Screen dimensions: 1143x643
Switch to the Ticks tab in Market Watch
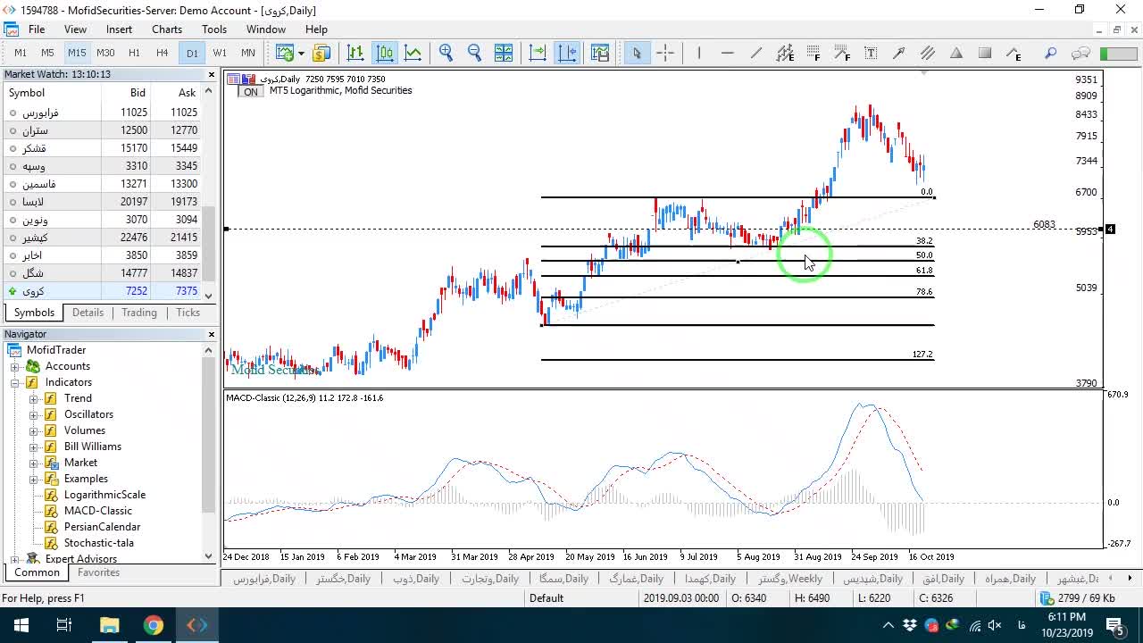[188, 313]
